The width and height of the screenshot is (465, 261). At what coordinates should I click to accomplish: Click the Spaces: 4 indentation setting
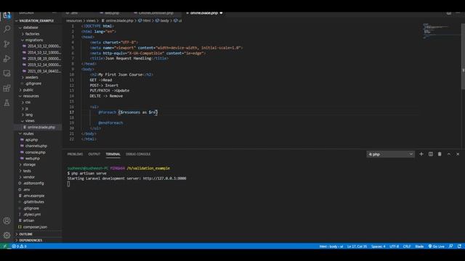point(378,246)
